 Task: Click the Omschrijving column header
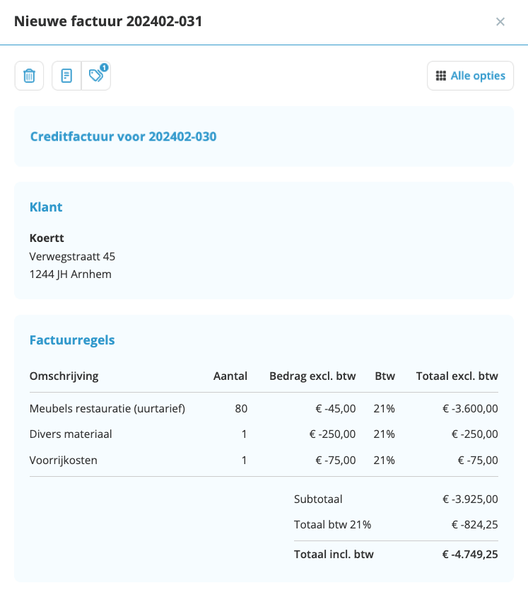coord(64,376)
